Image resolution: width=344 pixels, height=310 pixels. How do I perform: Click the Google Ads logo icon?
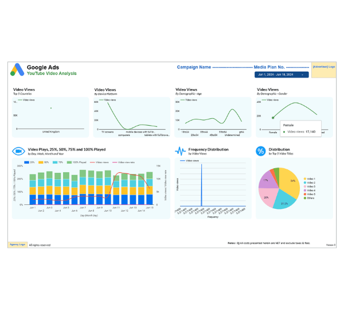pos(17,69)
